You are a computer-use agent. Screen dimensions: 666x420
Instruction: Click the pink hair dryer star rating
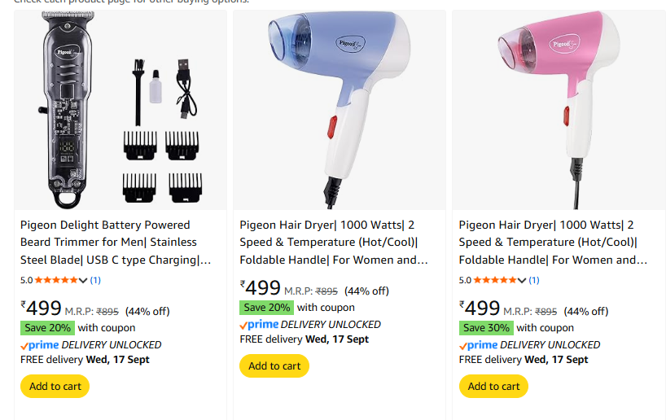[x=496, y=281]
